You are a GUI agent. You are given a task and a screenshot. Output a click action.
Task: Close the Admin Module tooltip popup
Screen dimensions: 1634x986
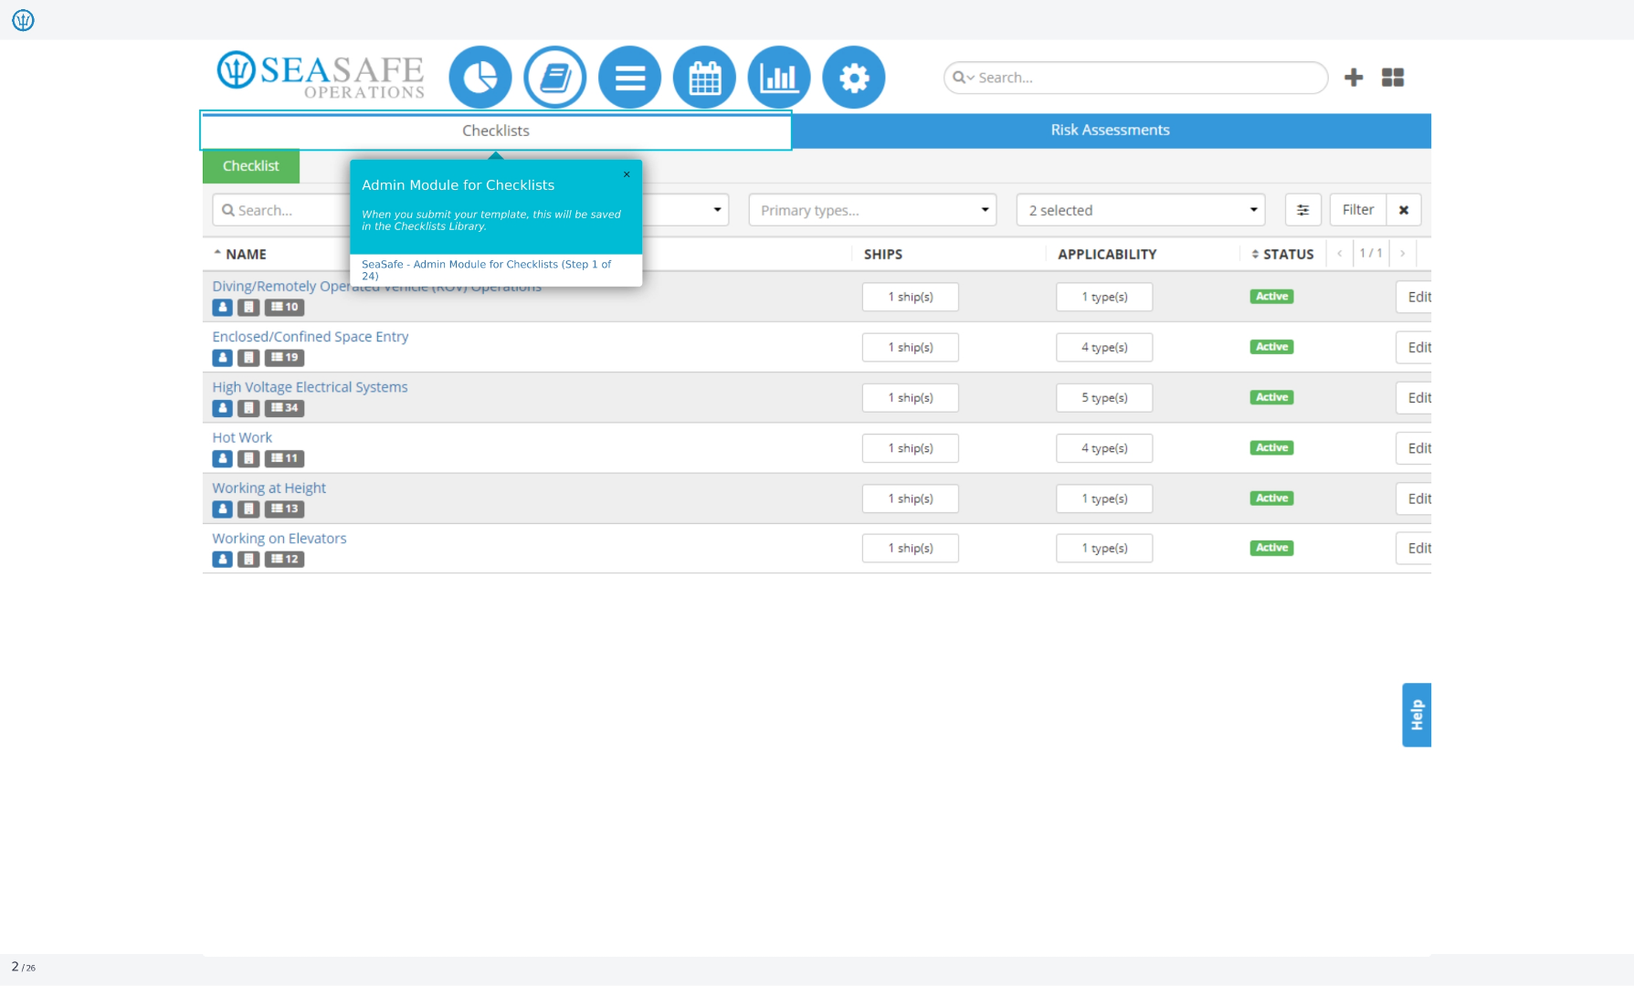(627, 174)
